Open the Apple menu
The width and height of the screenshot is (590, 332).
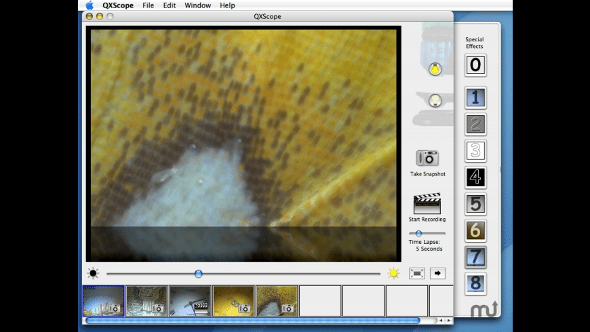(90, 5)
